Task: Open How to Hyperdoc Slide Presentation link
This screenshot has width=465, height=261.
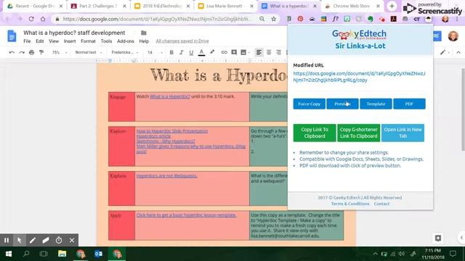Action: (172, 130)
